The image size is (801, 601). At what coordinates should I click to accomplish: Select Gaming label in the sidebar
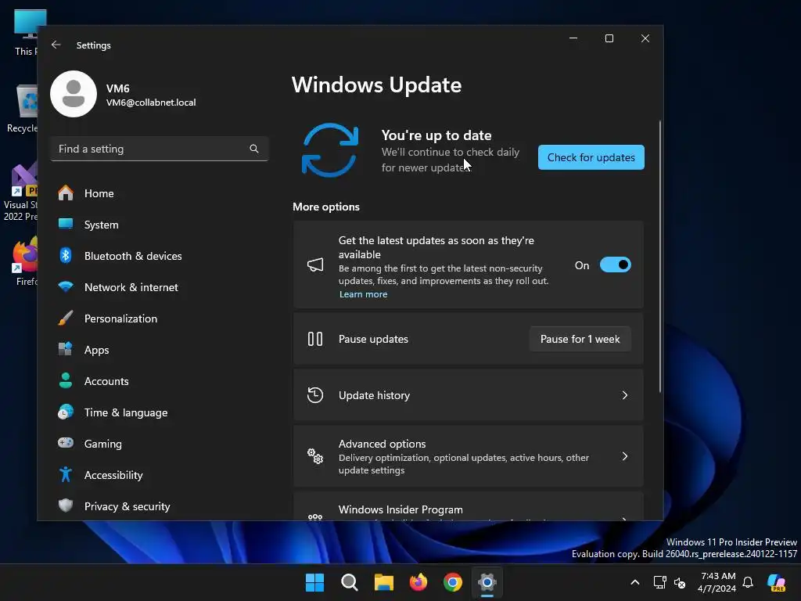coord(102,444)
